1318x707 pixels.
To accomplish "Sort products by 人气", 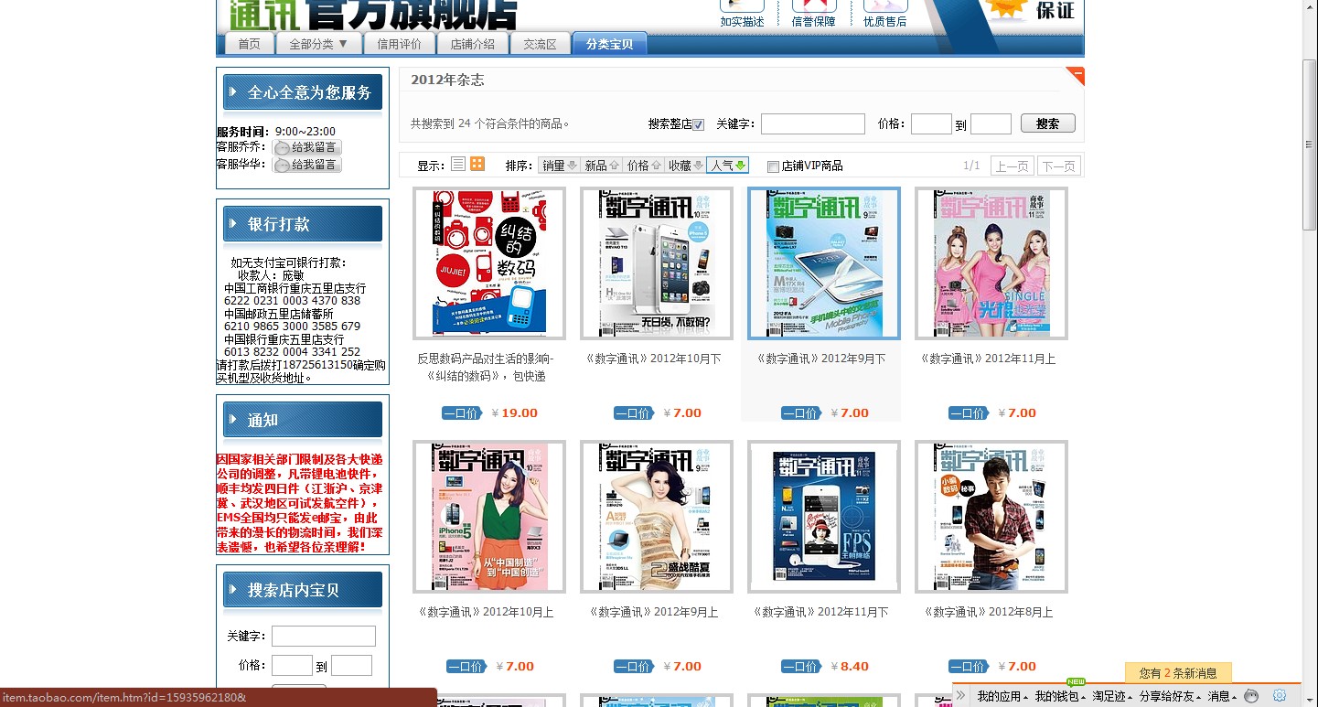I will pos(727,166).
